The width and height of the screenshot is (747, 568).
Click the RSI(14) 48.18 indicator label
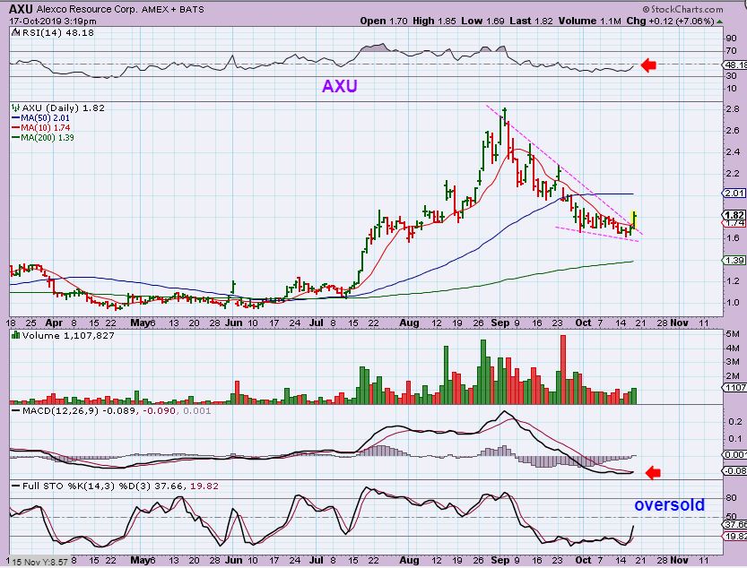pyautogui.click(x=58, y=32)
